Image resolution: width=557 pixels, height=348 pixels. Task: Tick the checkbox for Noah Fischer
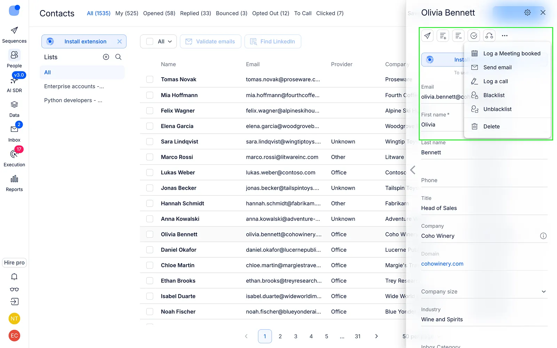pos(150,311)
